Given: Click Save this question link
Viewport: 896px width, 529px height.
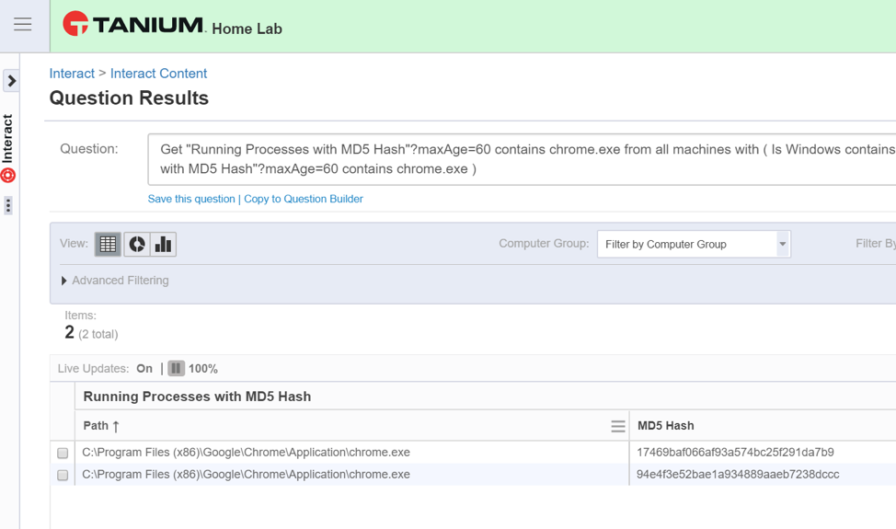Looking at the screenshot, I should coord(191,199).
